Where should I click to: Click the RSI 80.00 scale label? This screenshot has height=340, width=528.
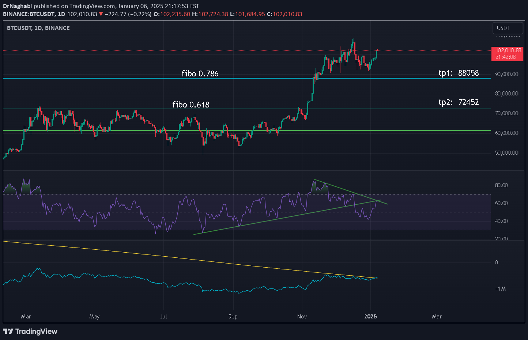(501, 185)
